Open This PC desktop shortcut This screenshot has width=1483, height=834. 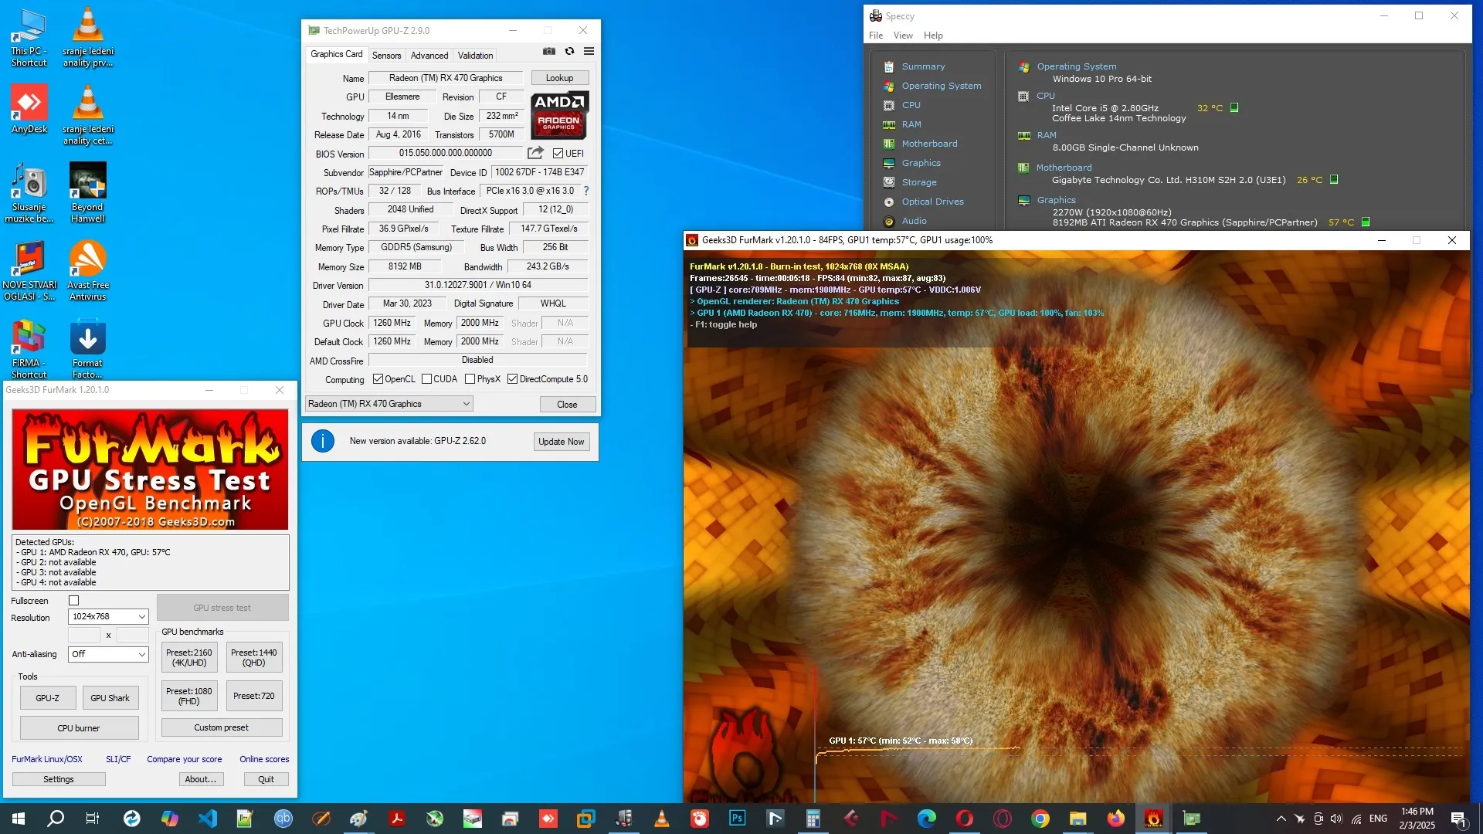click(x=29, y=37)
